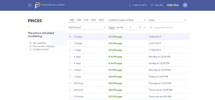Select the 10 days deadline radio button

coord(70,43)
